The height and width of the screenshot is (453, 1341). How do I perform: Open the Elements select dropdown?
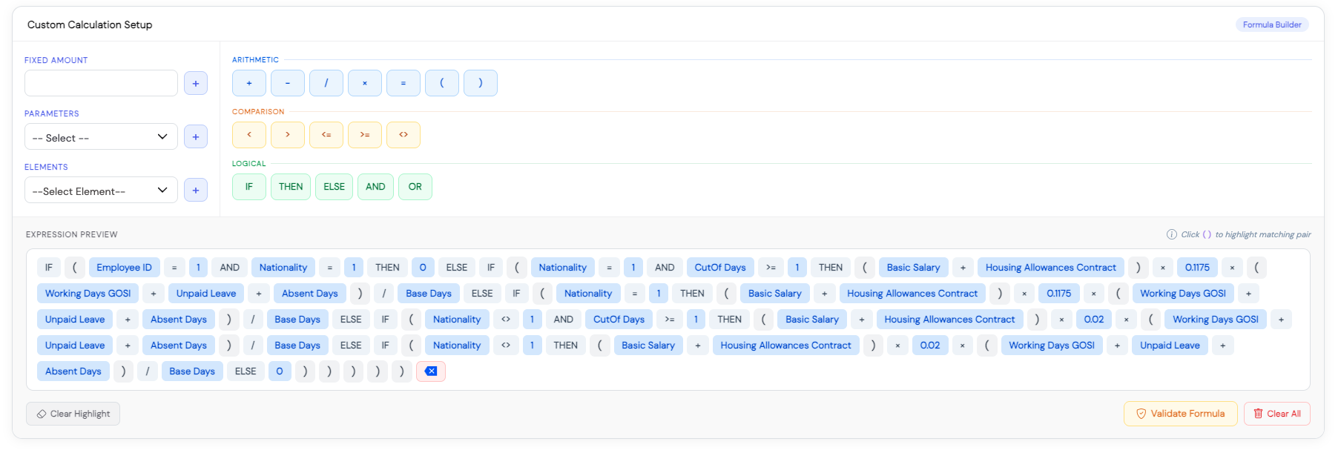coord(101,191)
